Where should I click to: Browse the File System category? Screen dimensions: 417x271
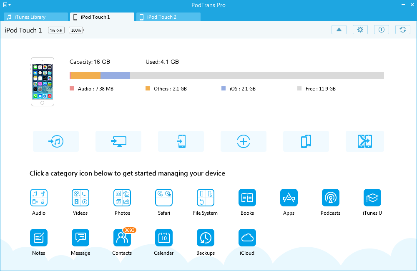pyautogui.click(x=206, y=198)
